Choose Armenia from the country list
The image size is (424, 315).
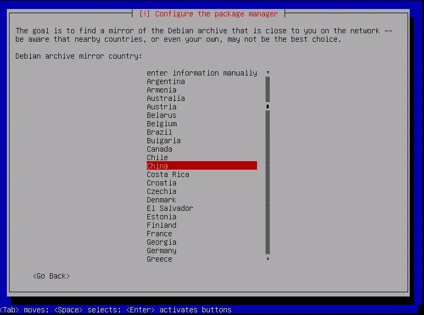point(202,90)
